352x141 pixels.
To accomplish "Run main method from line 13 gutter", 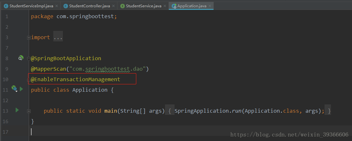I will pos(17,110).
